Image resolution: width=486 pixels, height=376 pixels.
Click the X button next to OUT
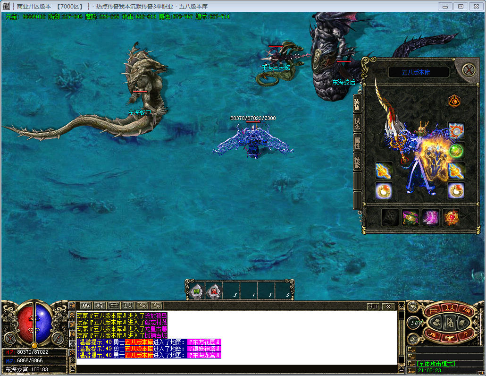[x=388, y=307]
